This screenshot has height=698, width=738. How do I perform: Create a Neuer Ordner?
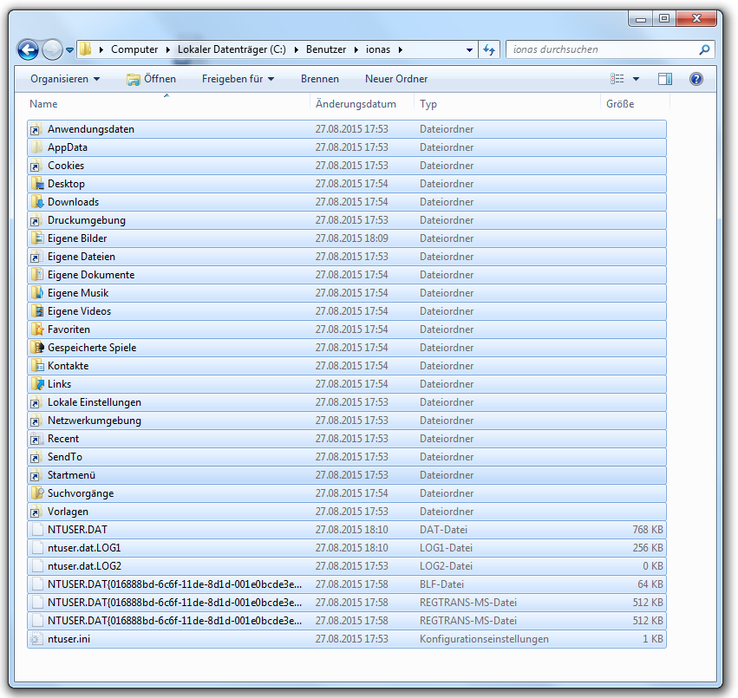point(396,79)
